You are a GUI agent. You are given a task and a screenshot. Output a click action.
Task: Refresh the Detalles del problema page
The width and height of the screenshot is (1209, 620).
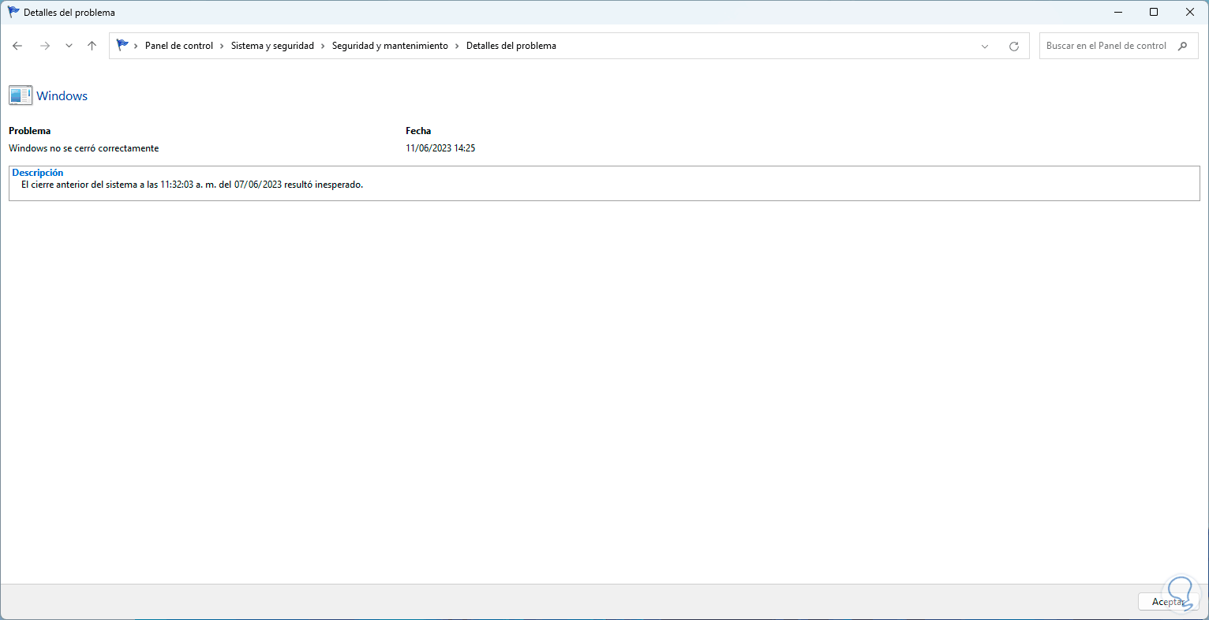(1014, 46)
